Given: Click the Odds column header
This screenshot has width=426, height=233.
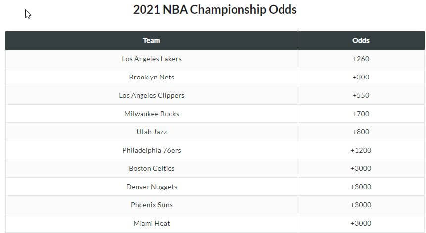Looking at the screenshot, I should tap(361, 40).
